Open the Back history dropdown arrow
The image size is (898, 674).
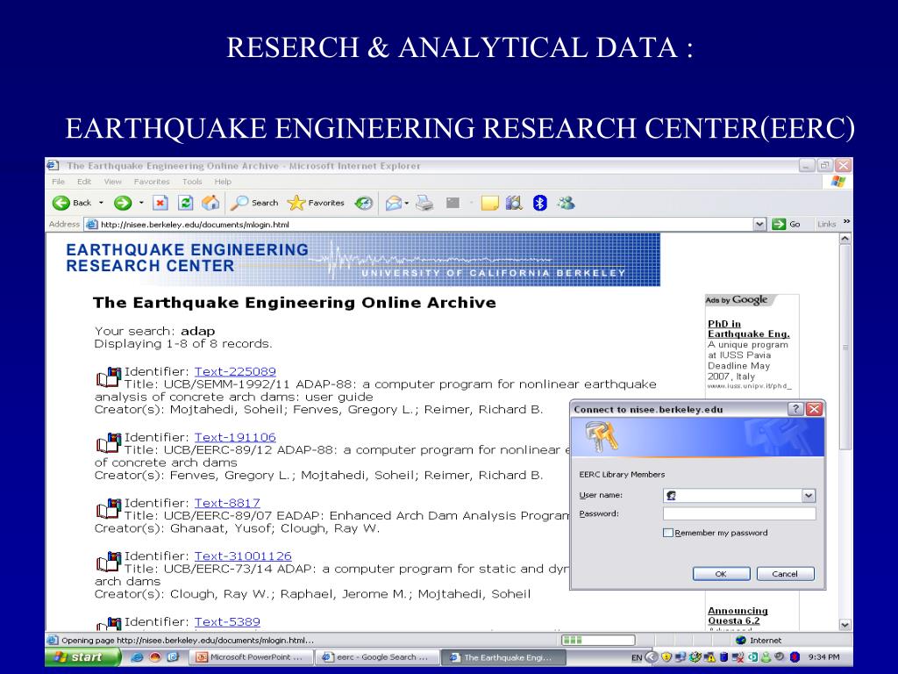[x=102, y=203]
